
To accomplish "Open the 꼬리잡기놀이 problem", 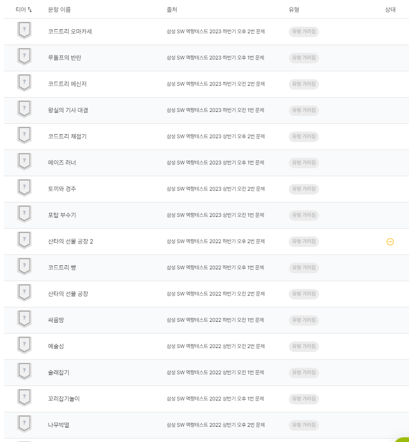I will [64, 399].
